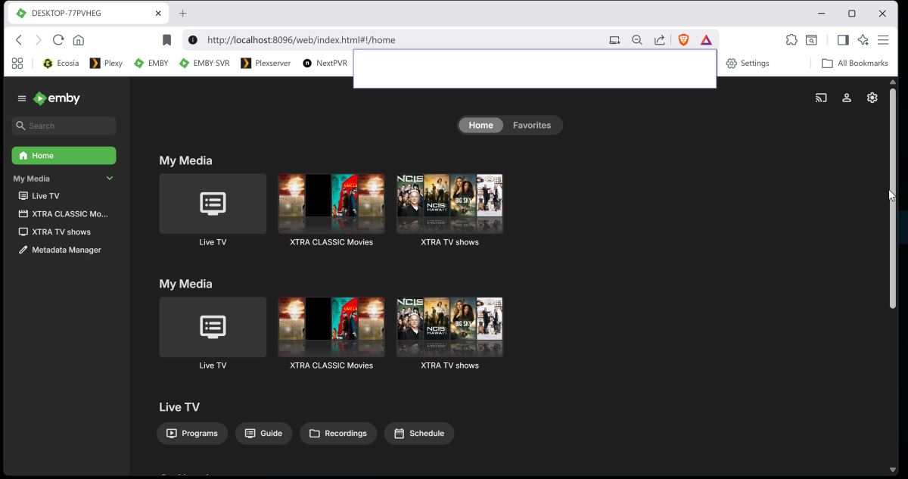
Task: Share this page link
Action: (x=660, y=40)
